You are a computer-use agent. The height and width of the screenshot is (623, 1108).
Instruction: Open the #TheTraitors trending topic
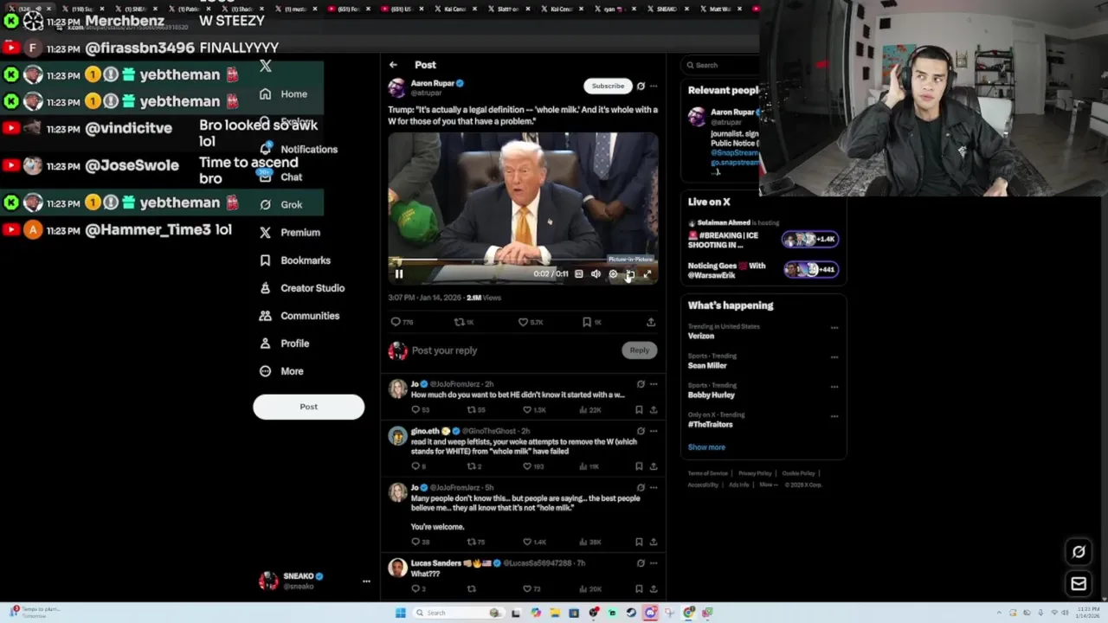coord(710,424)
